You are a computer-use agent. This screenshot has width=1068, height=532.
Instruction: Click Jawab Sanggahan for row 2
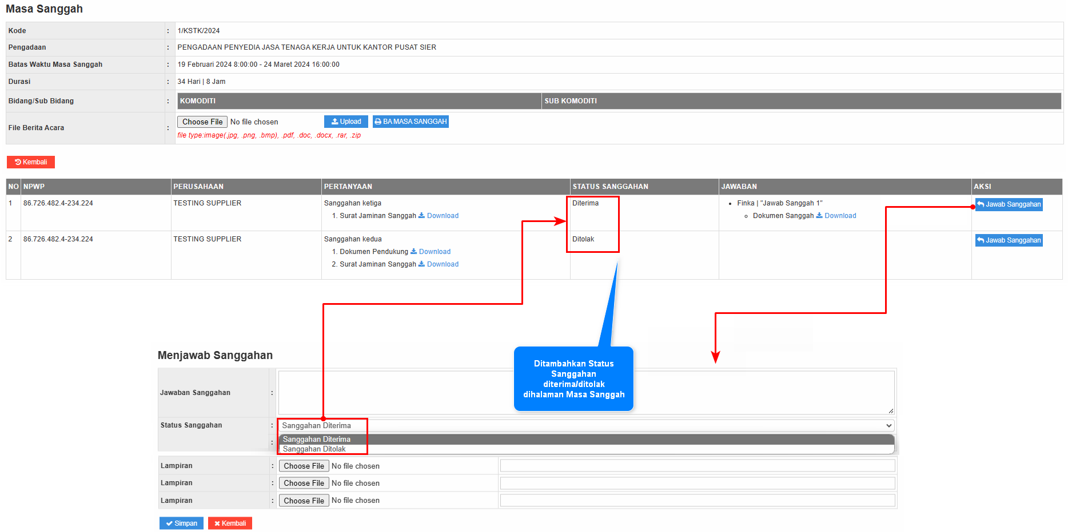1009,240
